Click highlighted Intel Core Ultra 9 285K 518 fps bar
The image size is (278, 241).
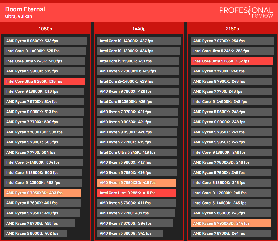point(44,81)
